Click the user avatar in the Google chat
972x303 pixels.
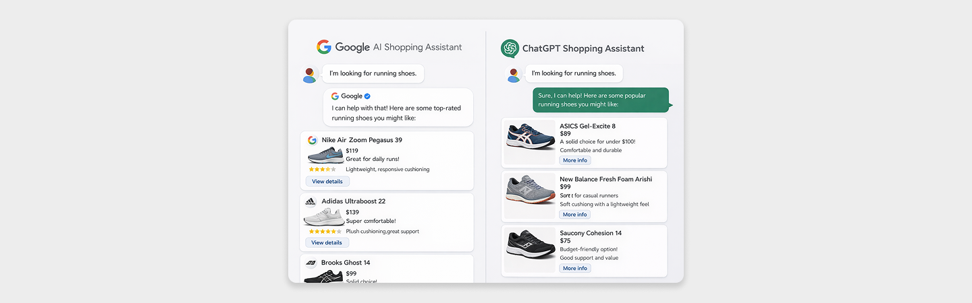click(x=310, y=75)
